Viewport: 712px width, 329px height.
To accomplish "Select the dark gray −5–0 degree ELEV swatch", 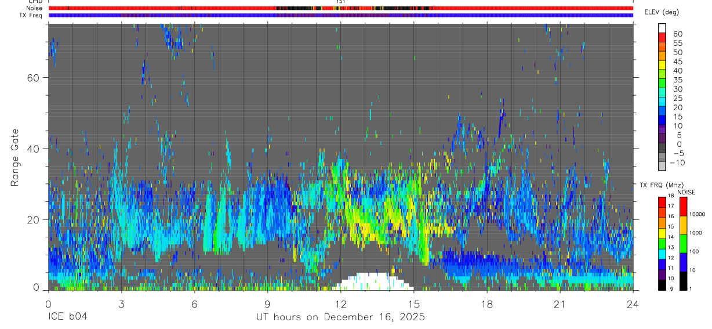I will coord(662,149).
